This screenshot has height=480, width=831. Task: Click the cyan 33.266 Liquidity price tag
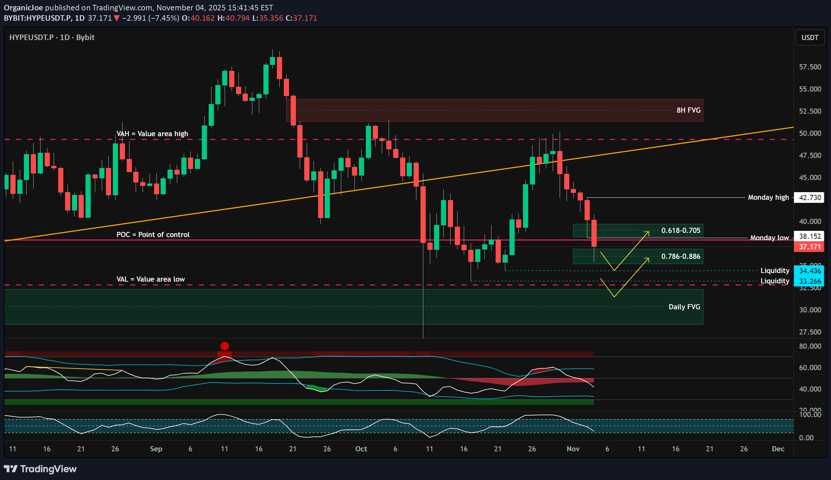[810, 281]
